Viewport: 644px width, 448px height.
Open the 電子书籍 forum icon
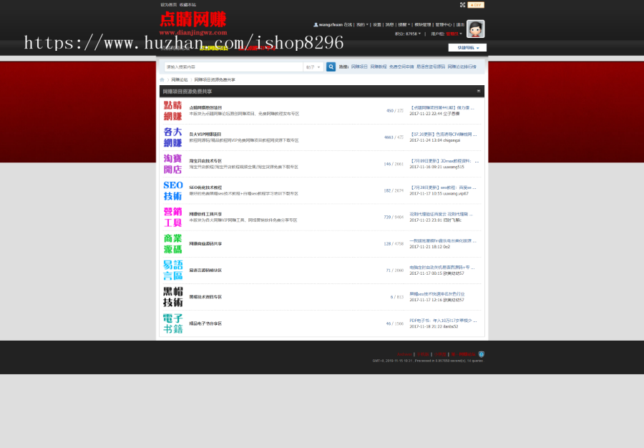[172, 323]
